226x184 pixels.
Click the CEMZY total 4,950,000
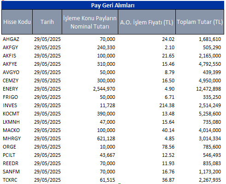tap(210, 80)
